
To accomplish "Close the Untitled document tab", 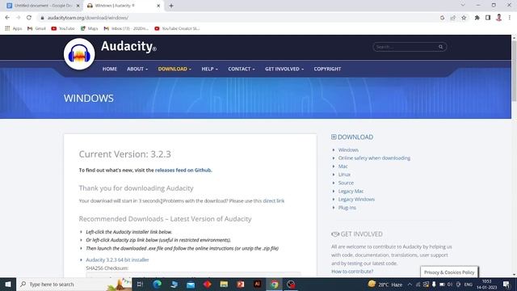I will point(78,6).
